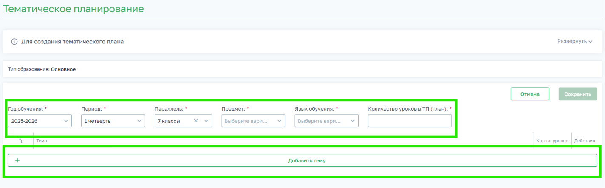Click the "Действия" column header
605x188 pixels.
click(x=584, y=140)
